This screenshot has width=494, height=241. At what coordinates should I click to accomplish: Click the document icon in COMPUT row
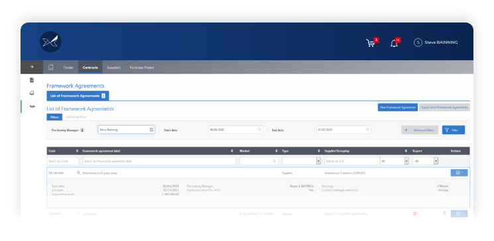[444, 213]
